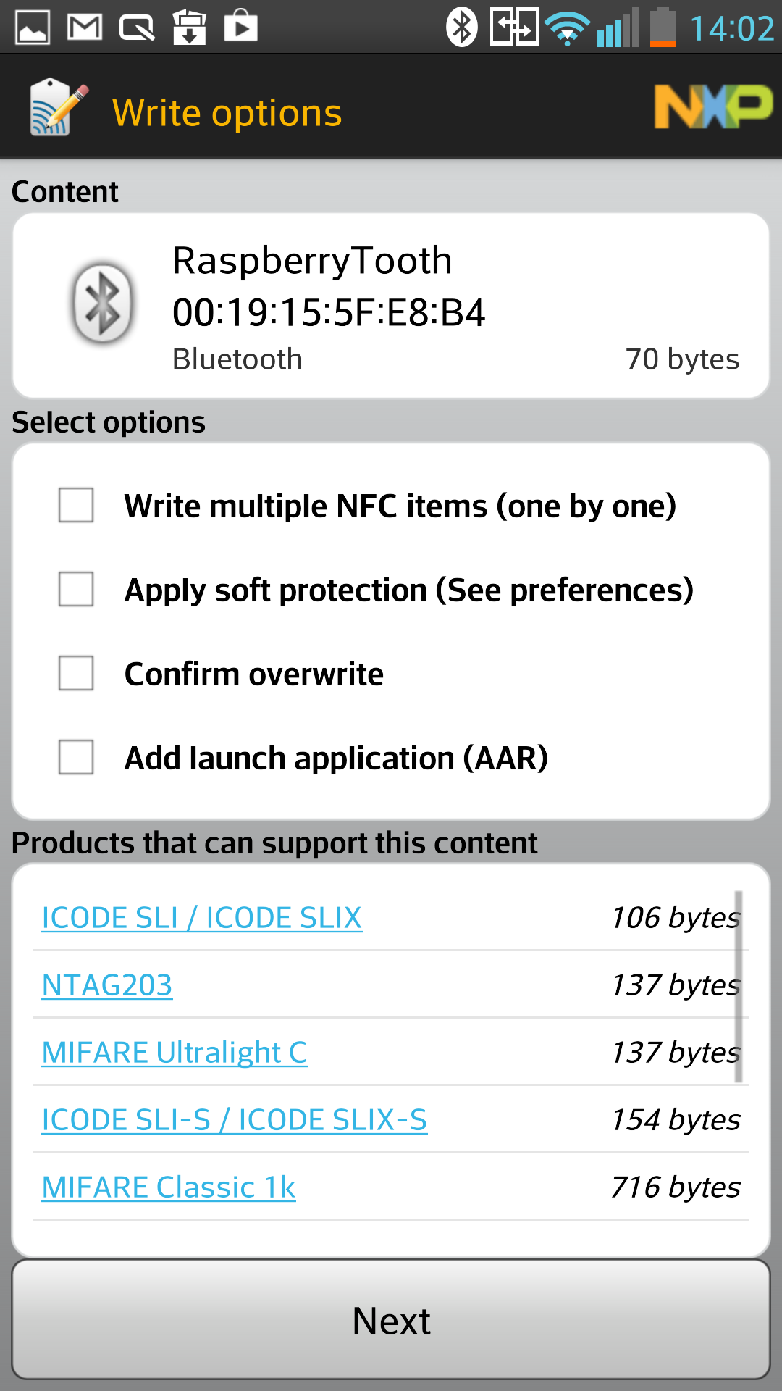Open ICODE SLI-S / ICODE SLIX-S link
The width and height of the screenshot is (782, 1391).
point(235,1120)
